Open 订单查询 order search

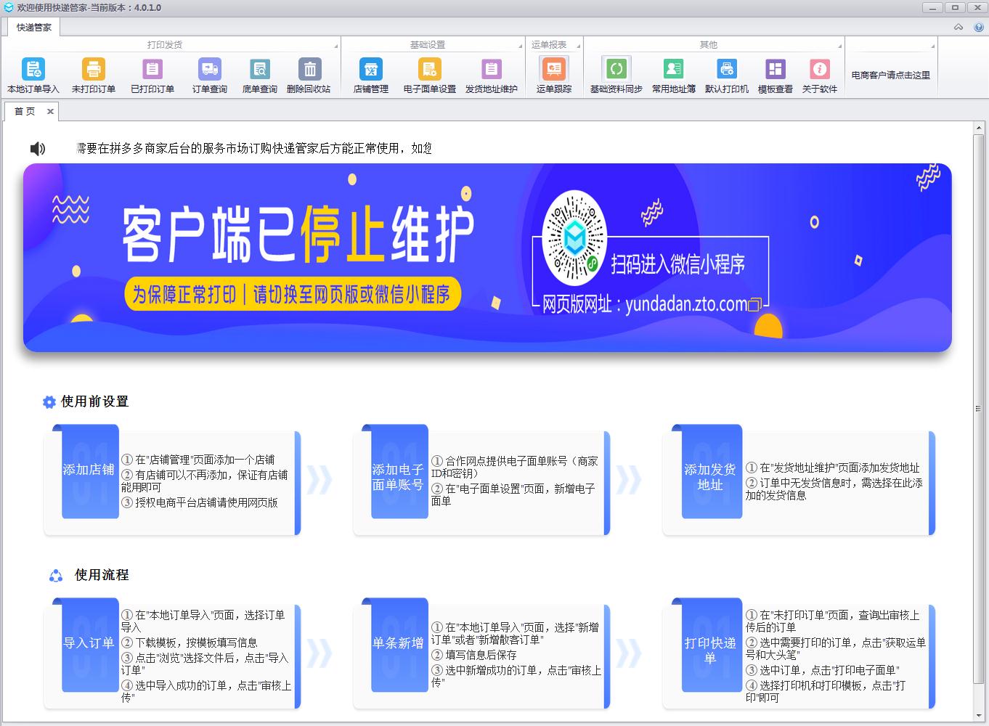[209, 75]
